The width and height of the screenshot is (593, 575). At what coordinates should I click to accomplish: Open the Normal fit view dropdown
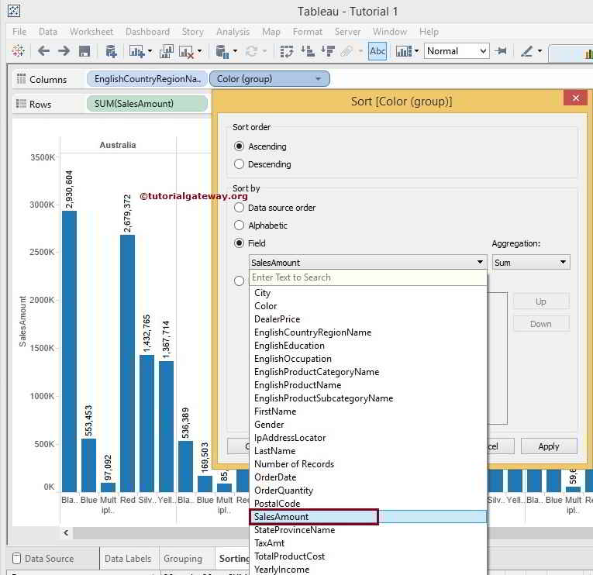[x=457, y=51]
